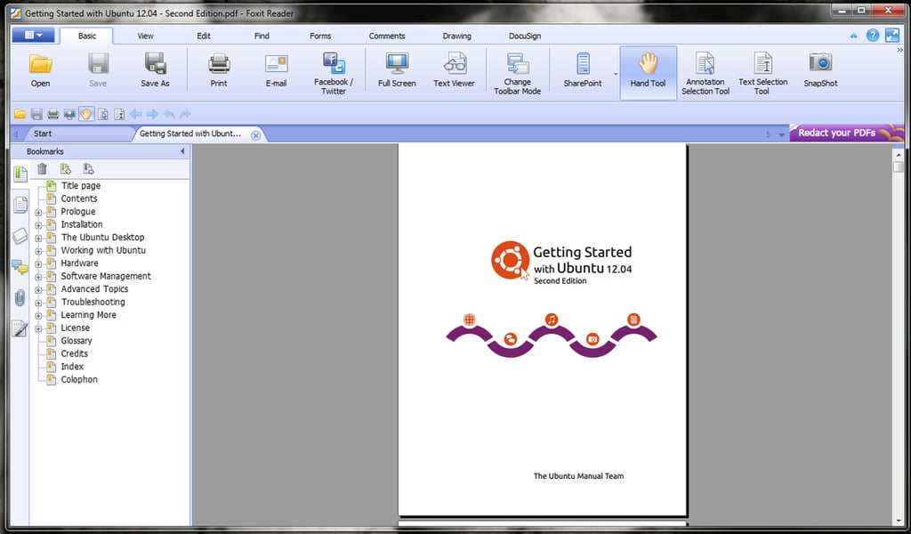The width and height of the screenshot is (911, 534).
Task: Expand The Ubuntu Desktop bookmark
Action: (x=38, y=238)
